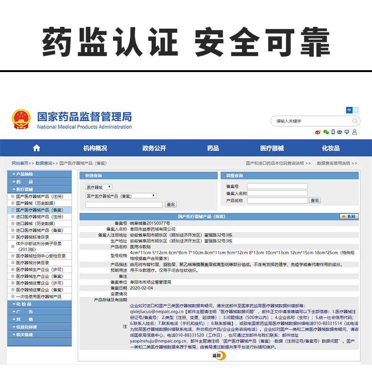Open the 其他 sidebar section

pyautogui.click(x=40, y=319)
